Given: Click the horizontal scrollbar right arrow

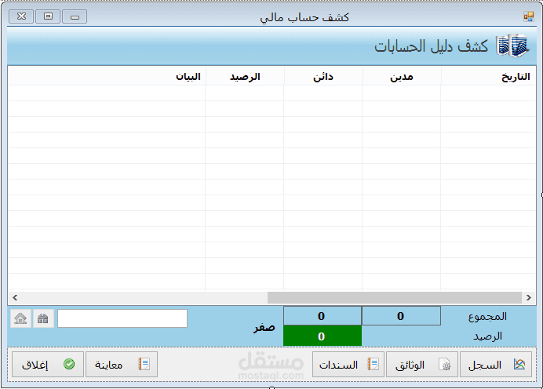Looking at the screenshot, I should click(x=529, y=297).
